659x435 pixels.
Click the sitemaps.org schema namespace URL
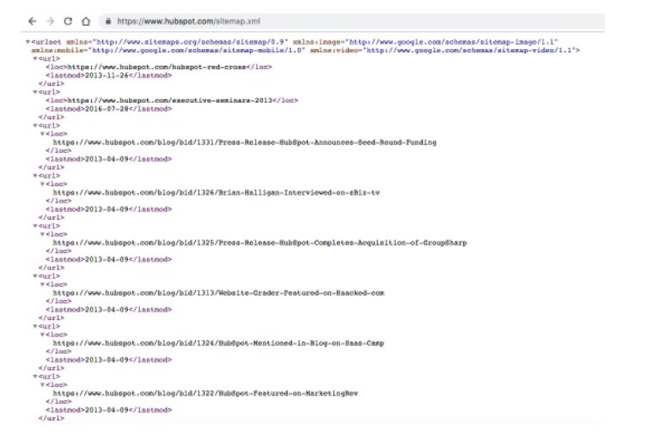click(192, 42)
